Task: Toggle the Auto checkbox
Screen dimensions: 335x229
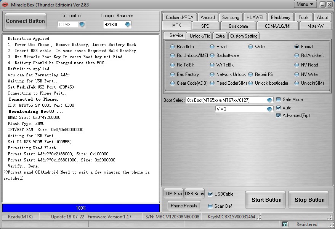Action: (278, 108)
